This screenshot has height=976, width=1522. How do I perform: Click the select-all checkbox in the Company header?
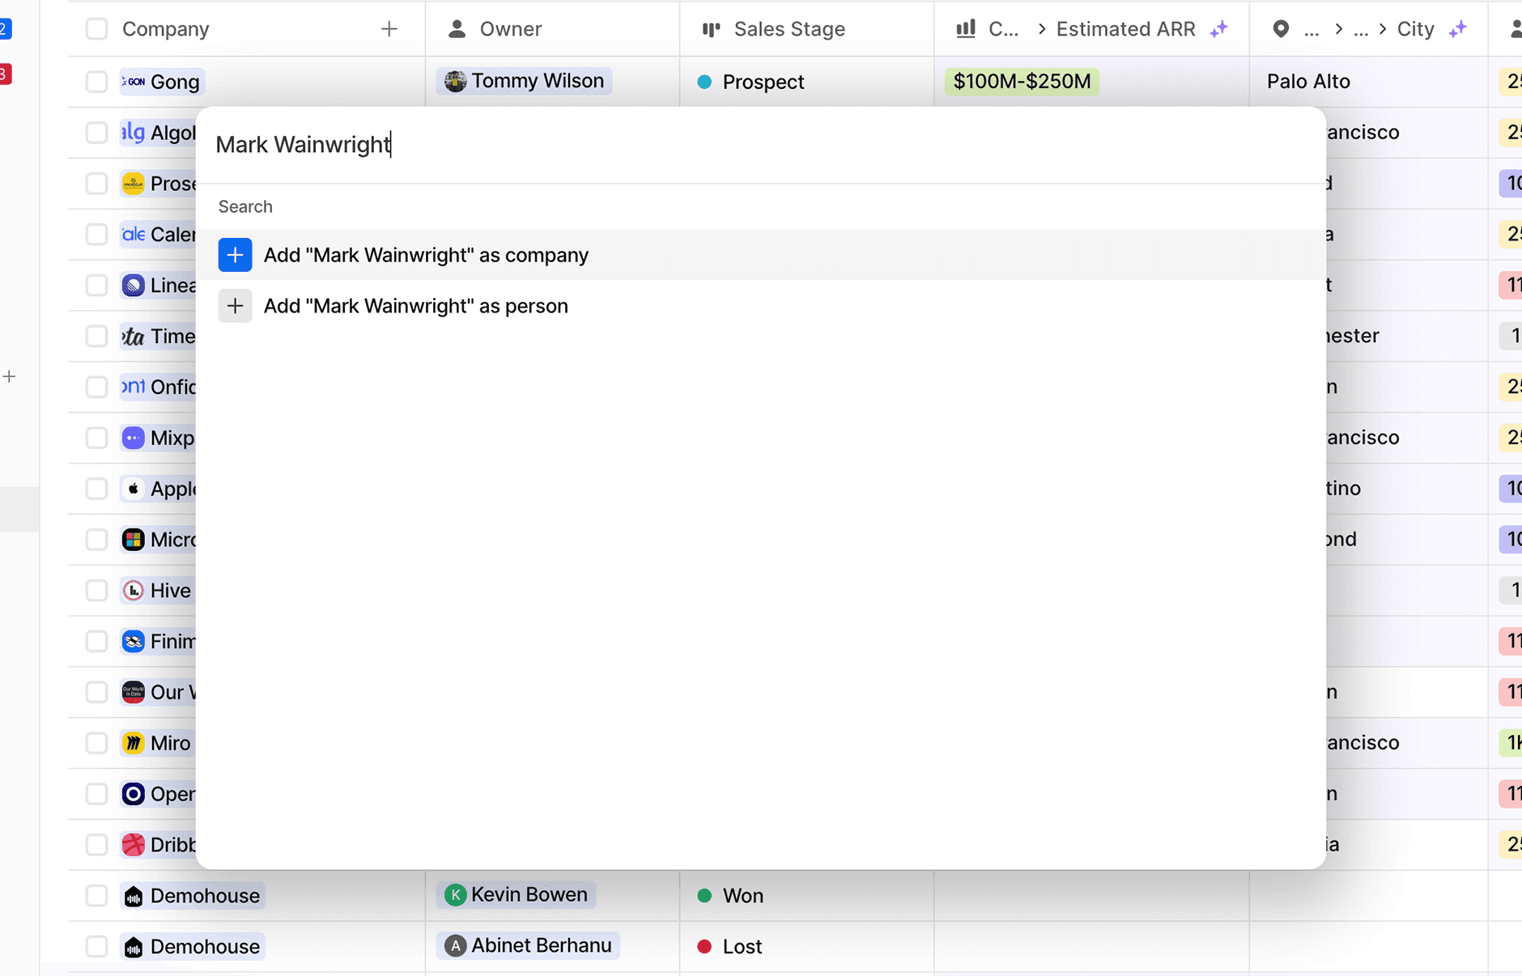click(96, 28)
